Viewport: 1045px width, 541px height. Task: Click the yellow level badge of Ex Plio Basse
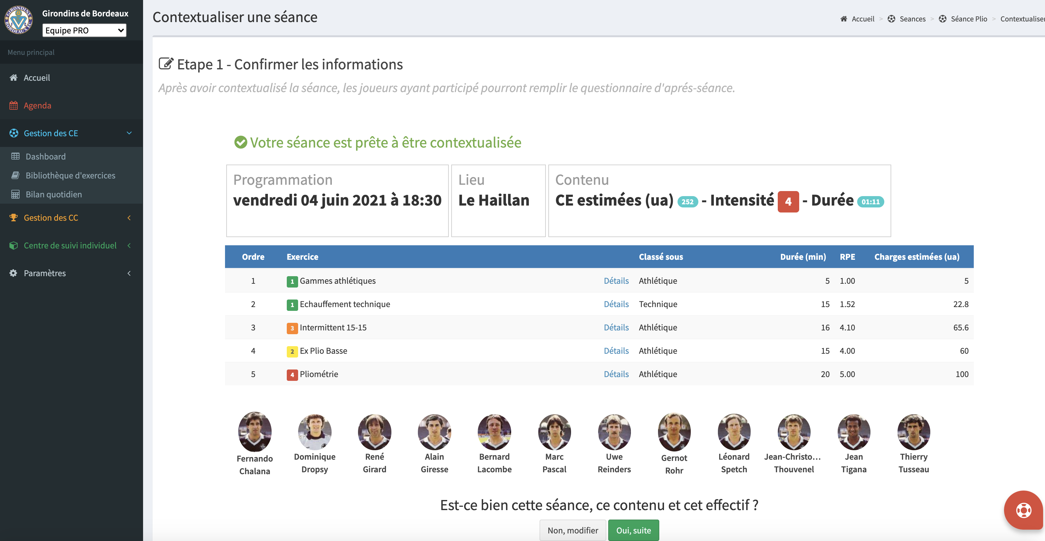point(292,352)
